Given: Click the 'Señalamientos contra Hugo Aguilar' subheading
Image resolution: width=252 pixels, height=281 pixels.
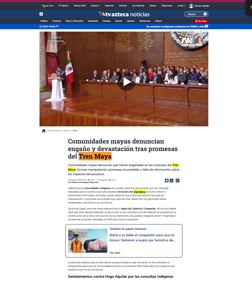Looking at the screenshot, I should click(121, 276).
